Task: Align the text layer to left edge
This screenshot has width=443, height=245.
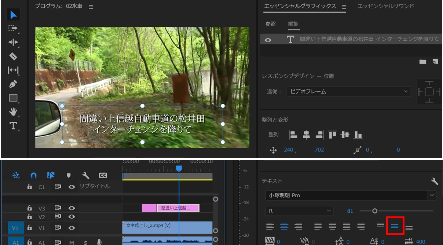Action: click(x=293, y=135)
